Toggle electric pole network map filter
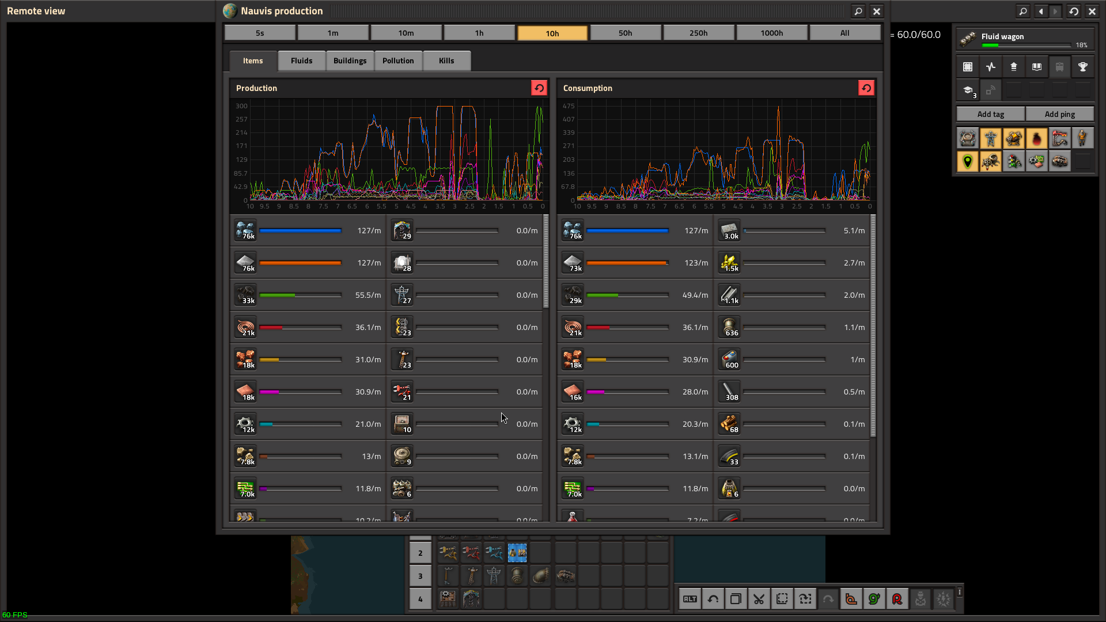The width and height of the screenshot is (1106, 622). coord(991,138)
